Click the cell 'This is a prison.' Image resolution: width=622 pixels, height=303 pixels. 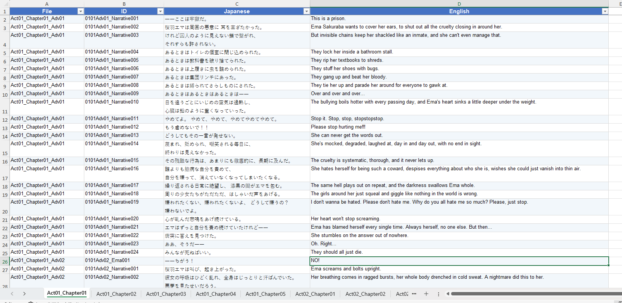click(x=459, y=19)
